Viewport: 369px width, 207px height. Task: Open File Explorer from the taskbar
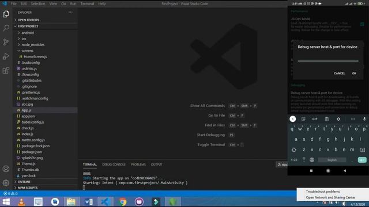71,202
